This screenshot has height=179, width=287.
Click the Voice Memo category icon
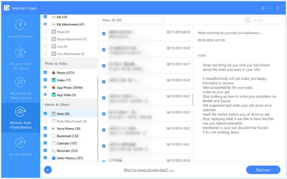click(53, 129)
